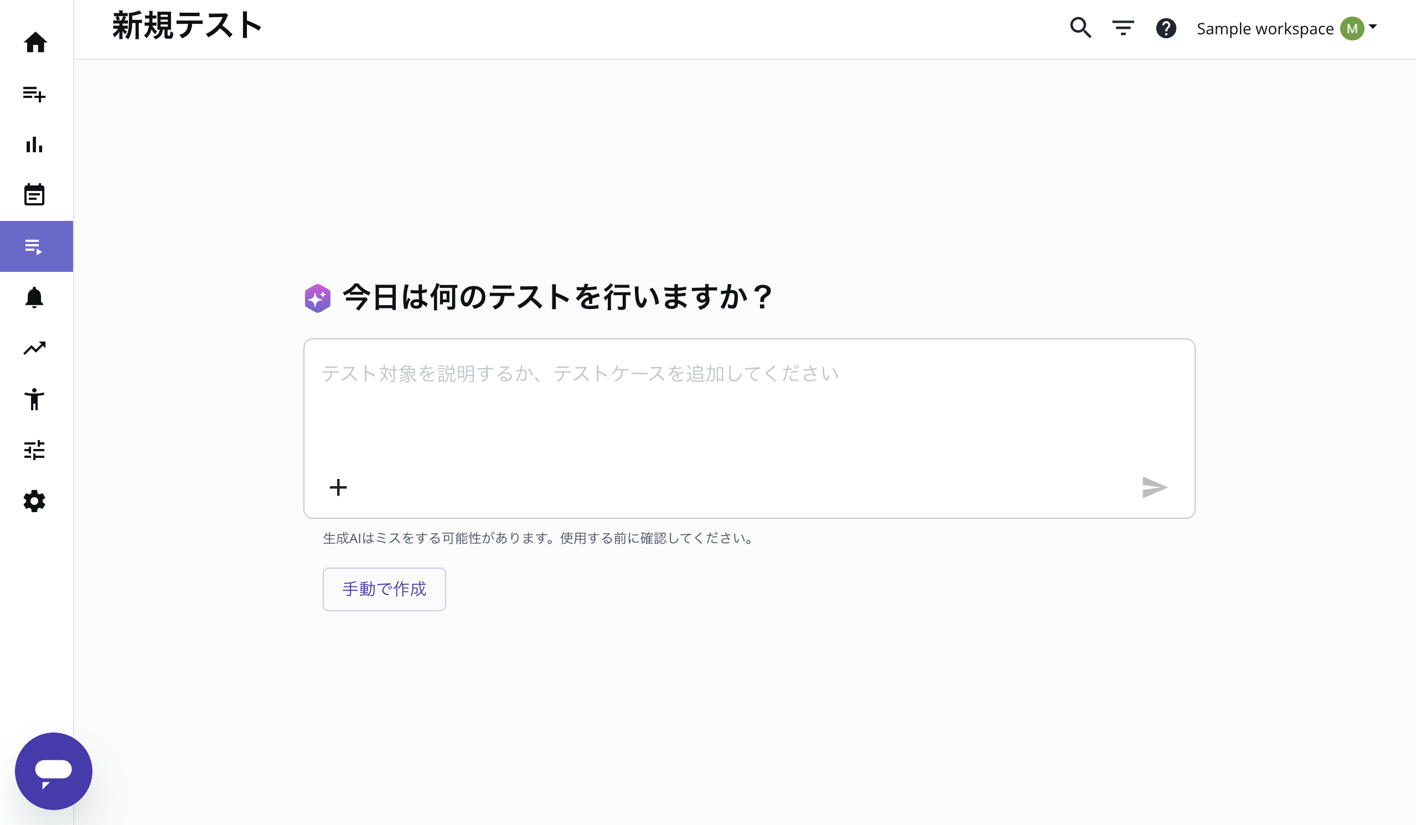
Task: Open notifications via the bell icon
Action: [35, 298]
